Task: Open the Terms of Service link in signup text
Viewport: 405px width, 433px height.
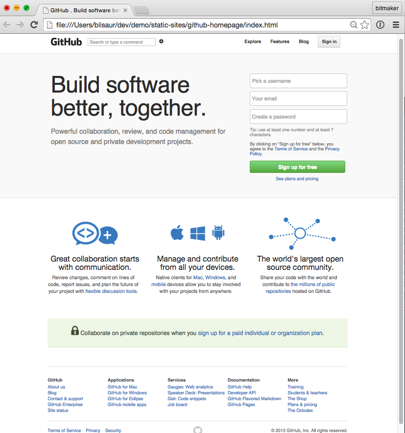Action: click(x=291, y=149)
